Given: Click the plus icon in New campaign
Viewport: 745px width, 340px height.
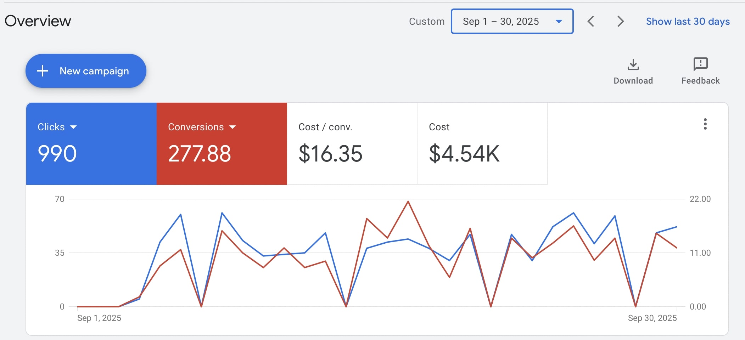Looking at the screenshot, I should pyautogui.click(x=43, y=71).
